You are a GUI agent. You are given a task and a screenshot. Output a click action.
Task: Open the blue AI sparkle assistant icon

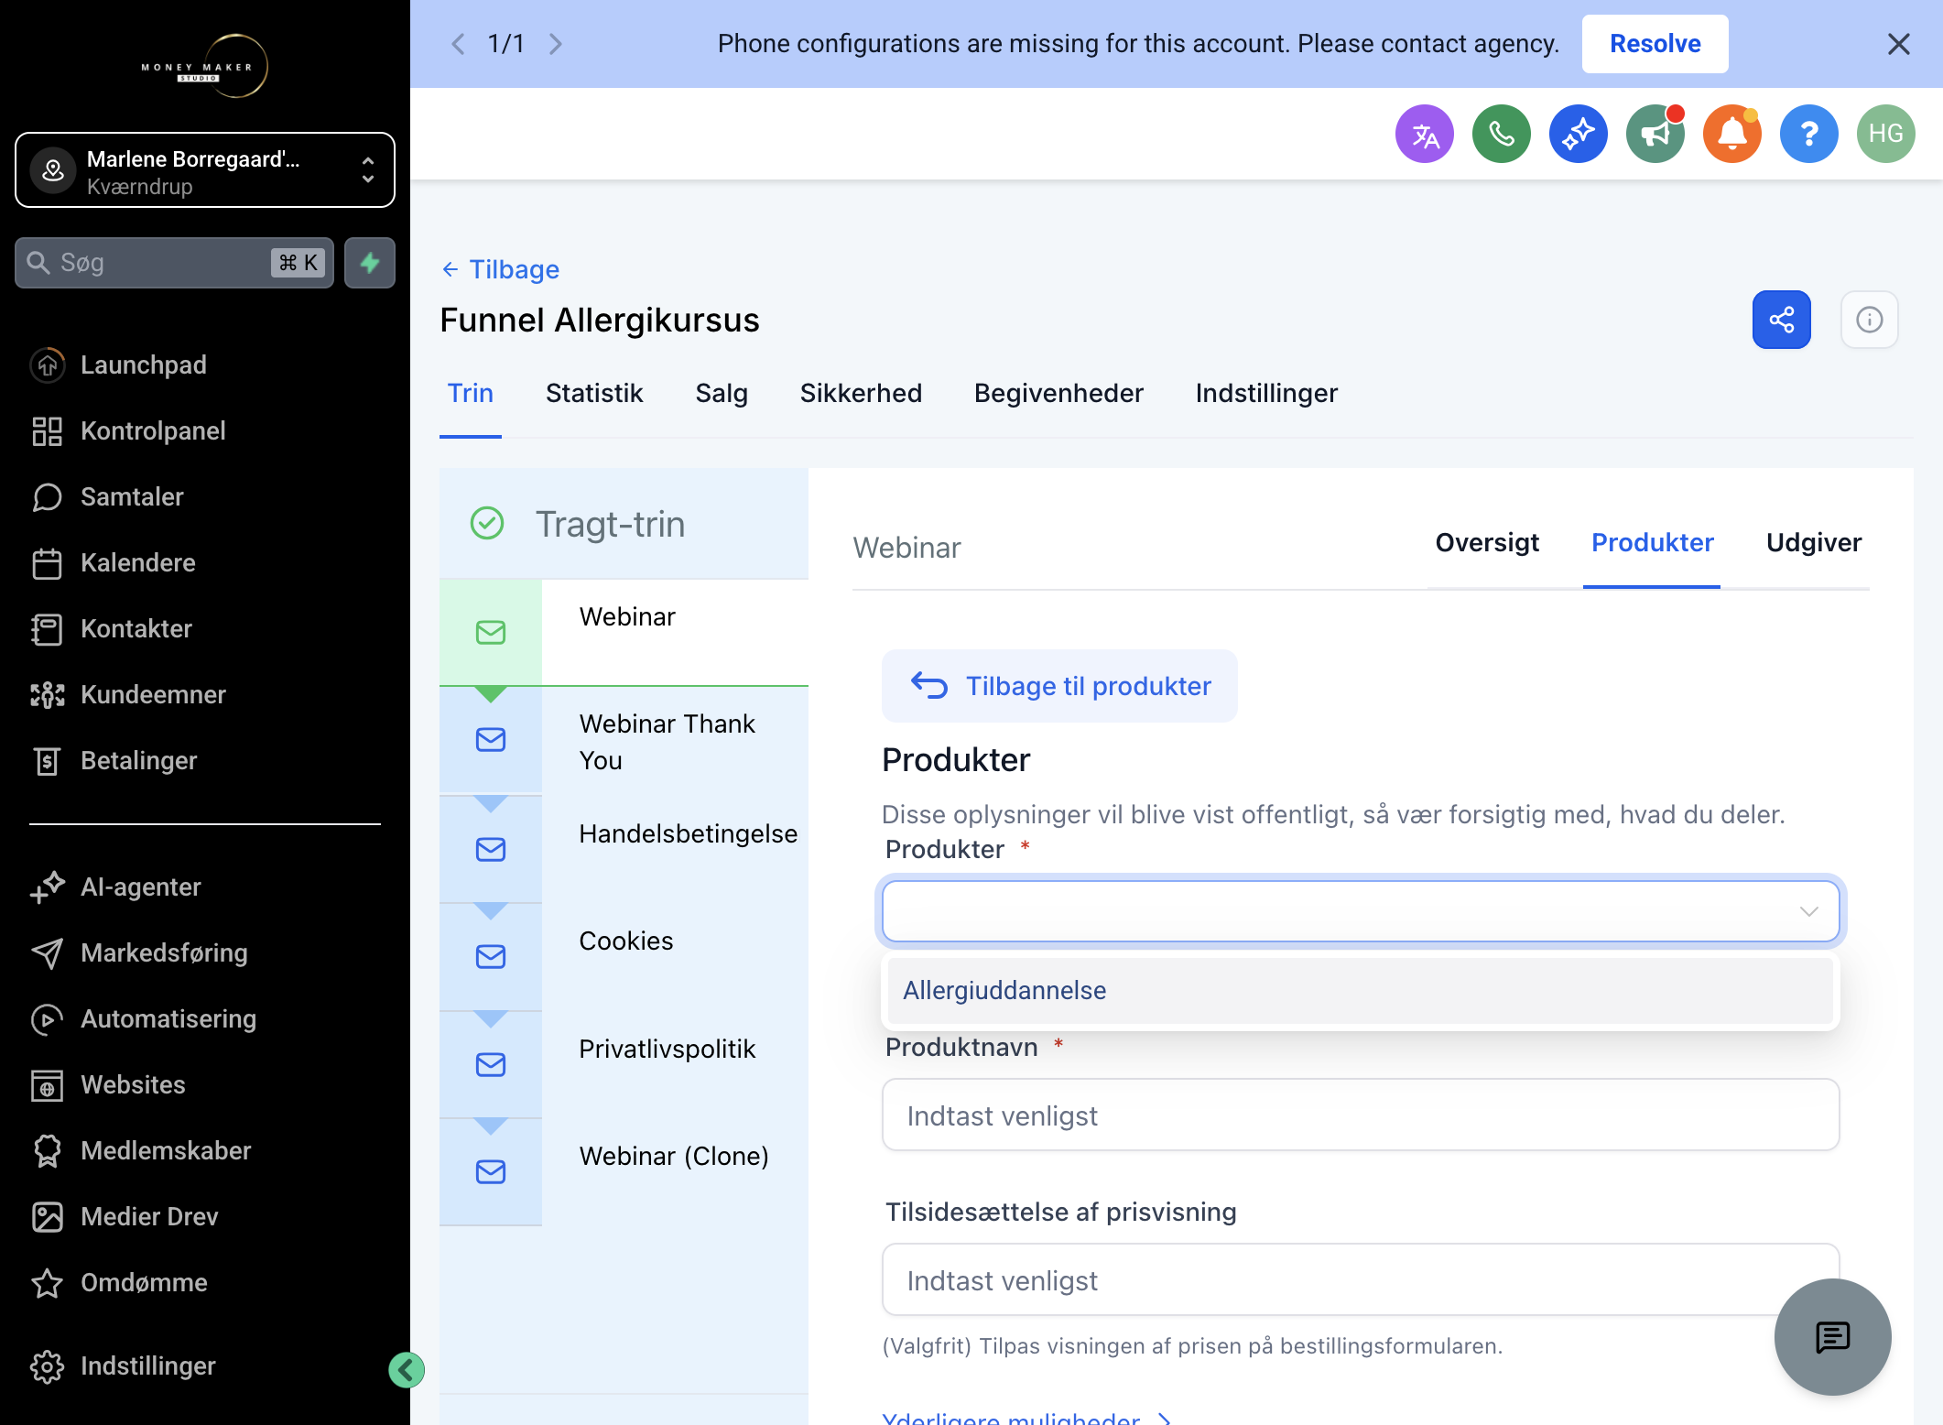pyautogui.click(x=1578, y=134)
